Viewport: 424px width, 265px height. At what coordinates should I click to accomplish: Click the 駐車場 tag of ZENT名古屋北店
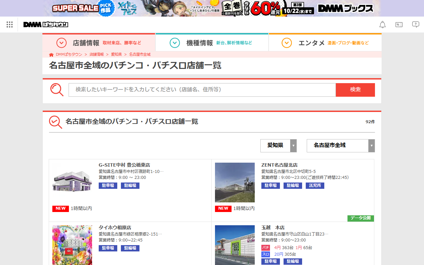(271, 185)
